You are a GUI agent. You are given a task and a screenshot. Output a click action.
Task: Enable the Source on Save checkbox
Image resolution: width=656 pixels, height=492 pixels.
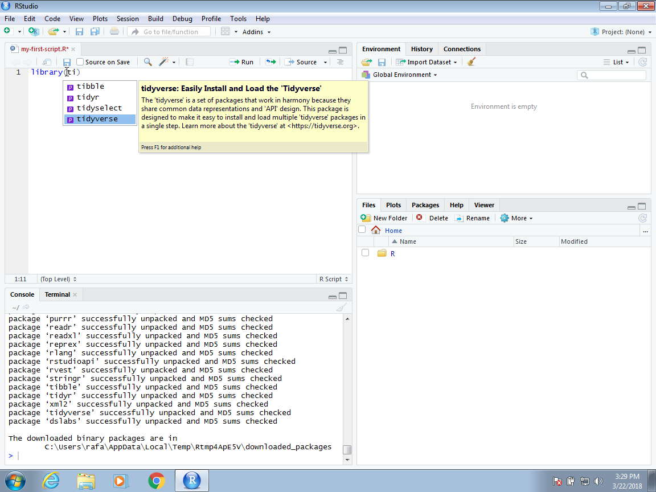point(80,62)
